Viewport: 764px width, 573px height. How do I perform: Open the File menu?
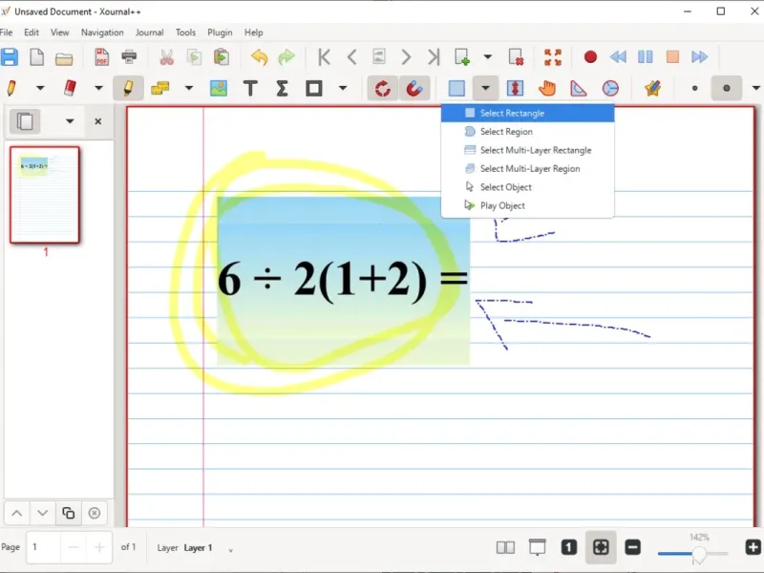tap(7, 32)
